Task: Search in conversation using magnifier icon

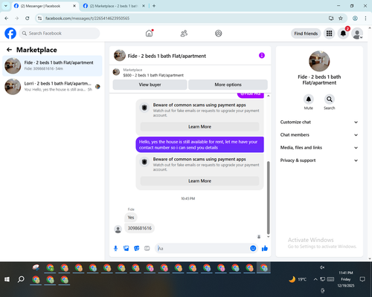Action: [x=330, y=99]
